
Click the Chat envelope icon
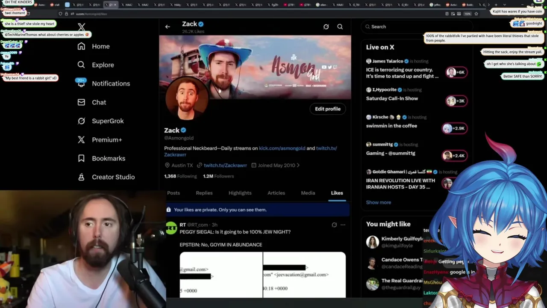[81, 102]
